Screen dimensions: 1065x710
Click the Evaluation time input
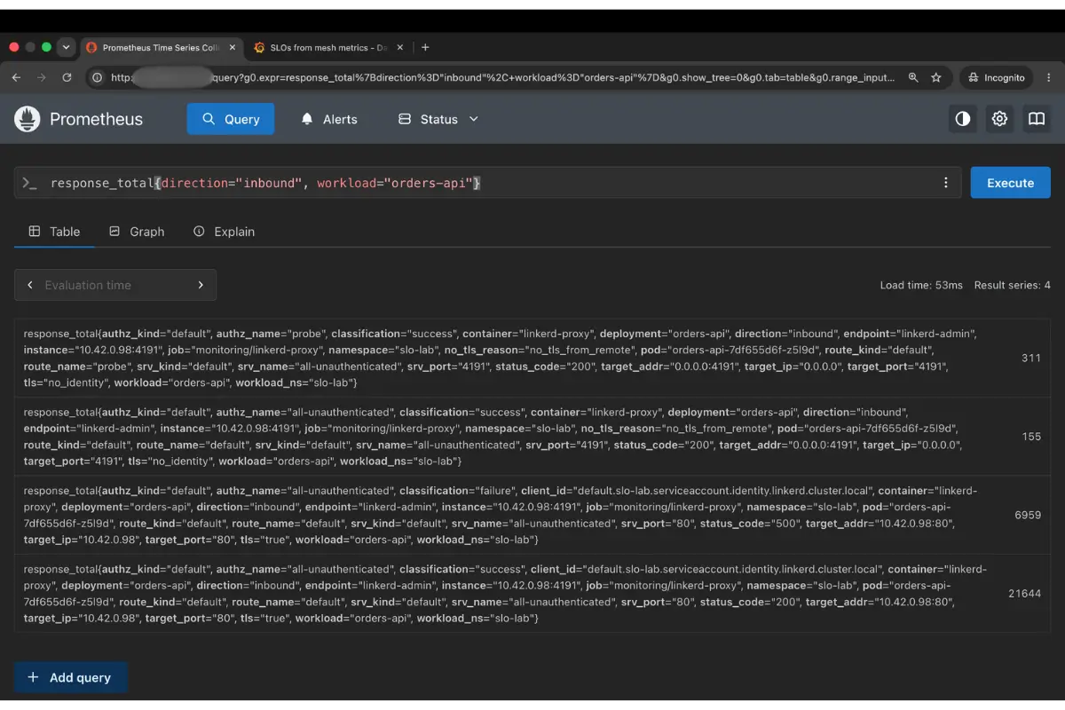point(115,285)
